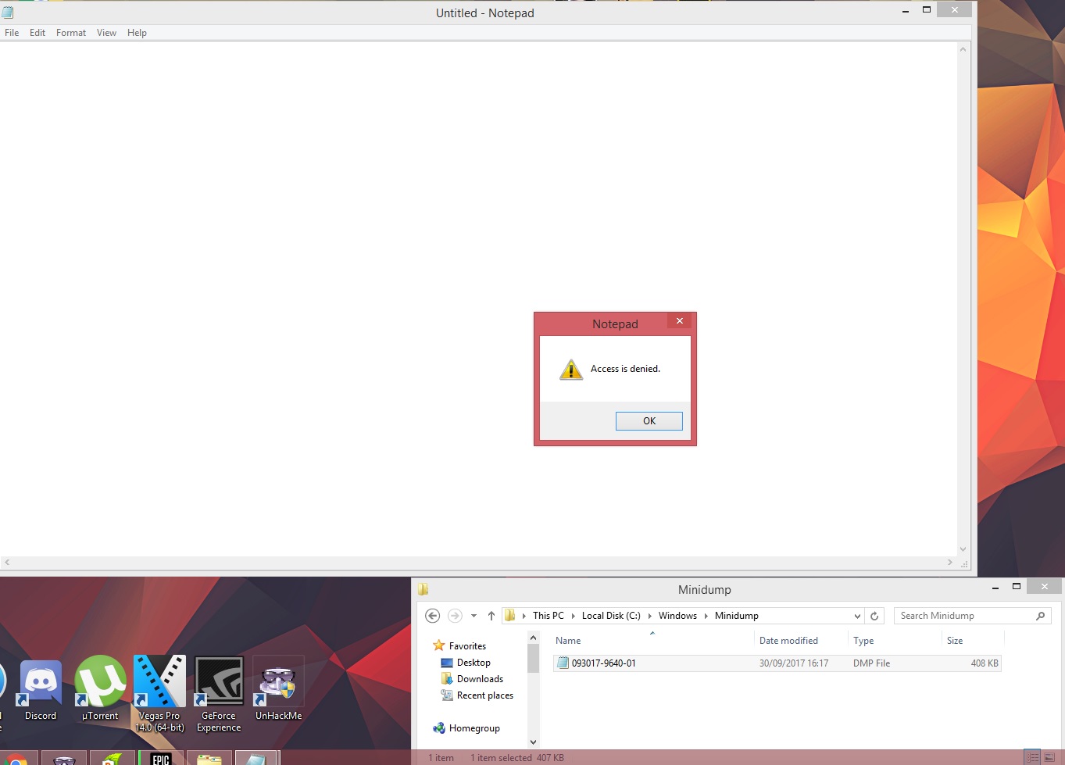
Task: Expand the address bar history dropdown
Action: 857,616
